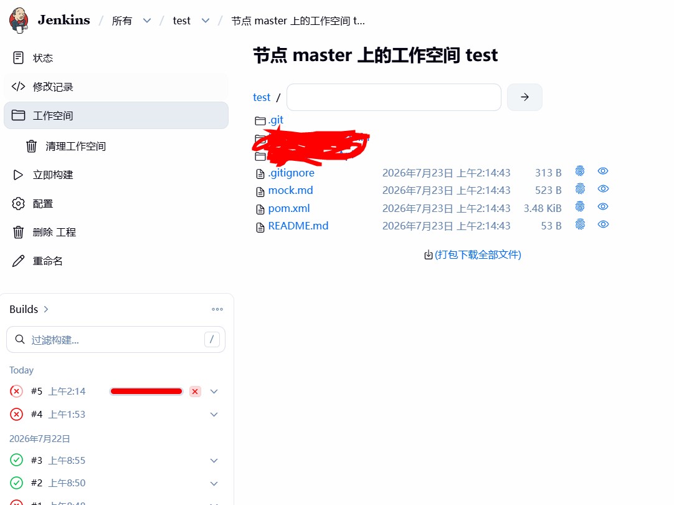The width and height of the screenshot is (674, 505).
Task: Expand the build #2 chevron menu
Action: click(x=214, y=484)
